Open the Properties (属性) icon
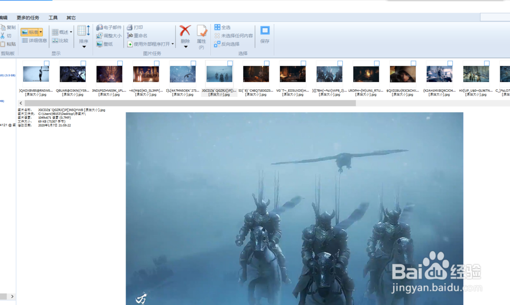The image size is (510, 305). pos(201,31)
